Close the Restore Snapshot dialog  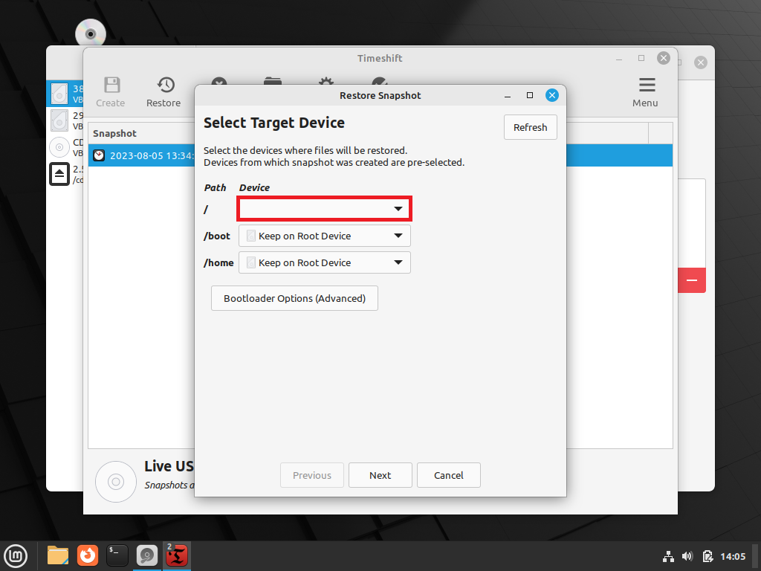(x=552, y=95)
